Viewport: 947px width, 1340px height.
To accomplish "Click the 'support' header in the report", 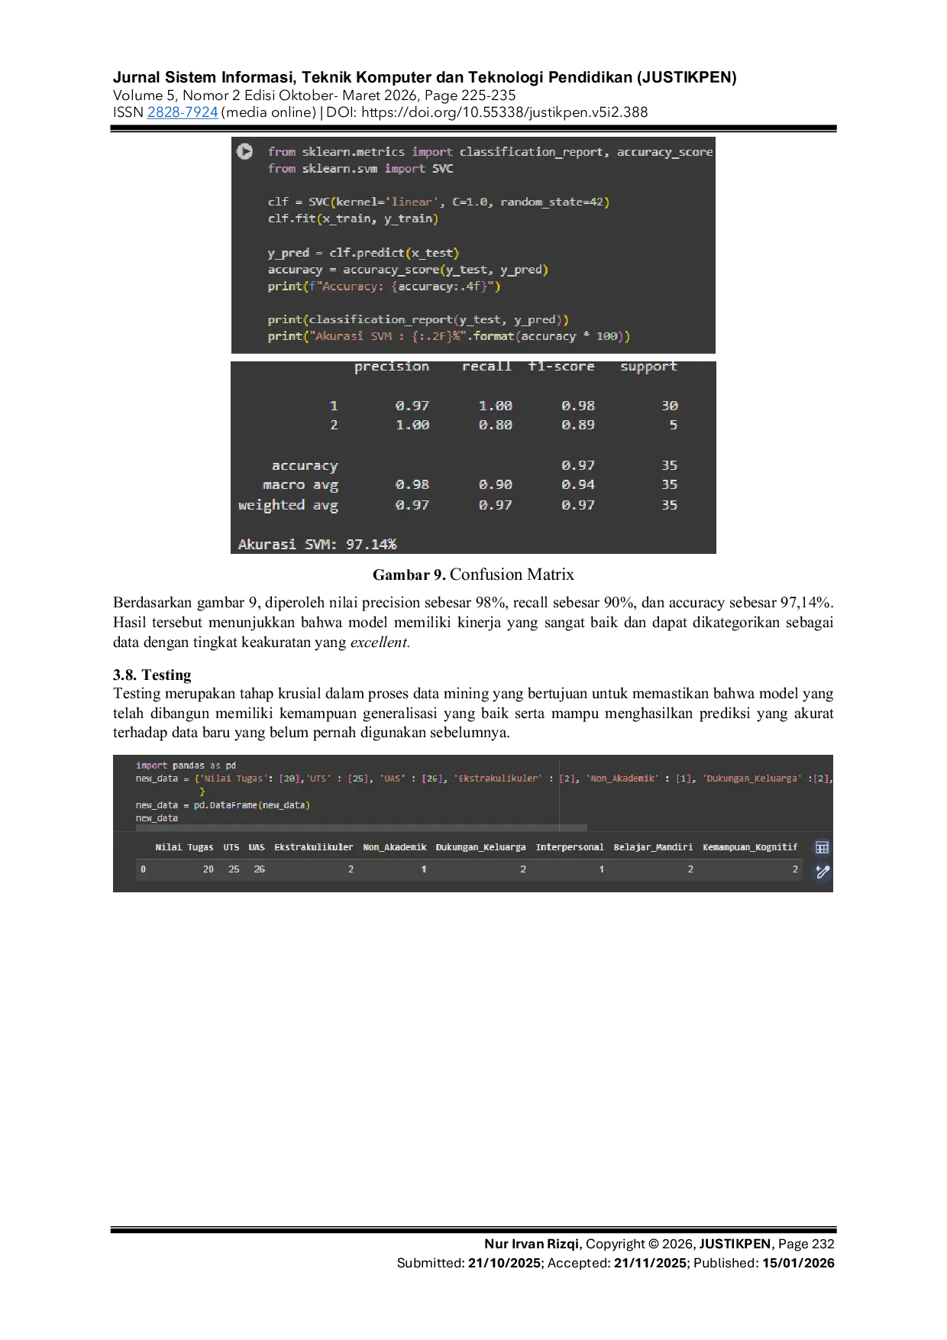I will (648, 367).
